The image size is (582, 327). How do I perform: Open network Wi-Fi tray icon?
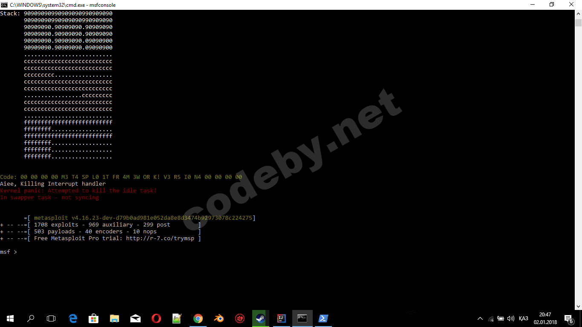pos(491,318)
